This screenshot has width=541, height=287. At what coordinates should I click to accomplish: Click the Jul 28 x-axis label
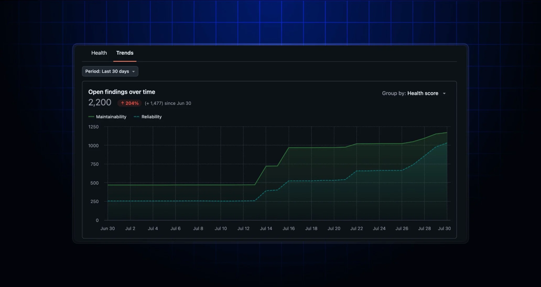click(424, 228)
